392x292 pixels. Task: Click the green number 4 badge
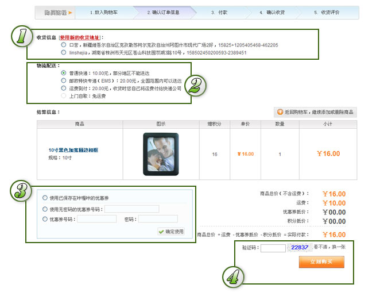[233, 277]
